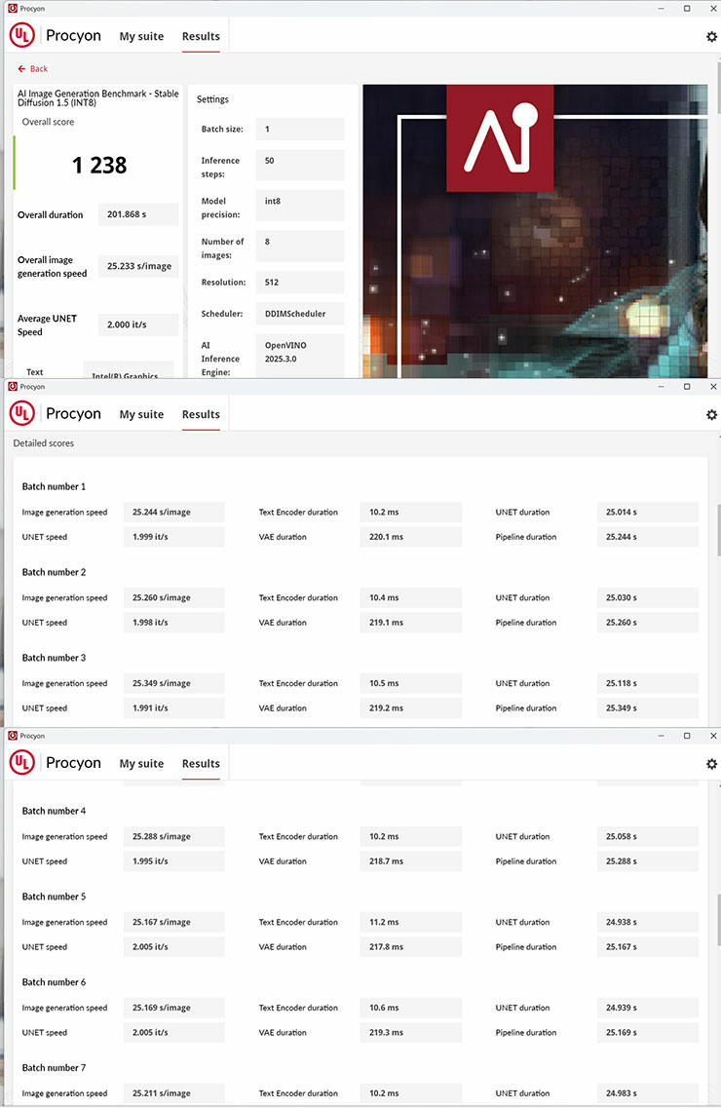721x1108 pixels.
Task: Select Results tab in bottom window
Action: [x=201, y=763]
